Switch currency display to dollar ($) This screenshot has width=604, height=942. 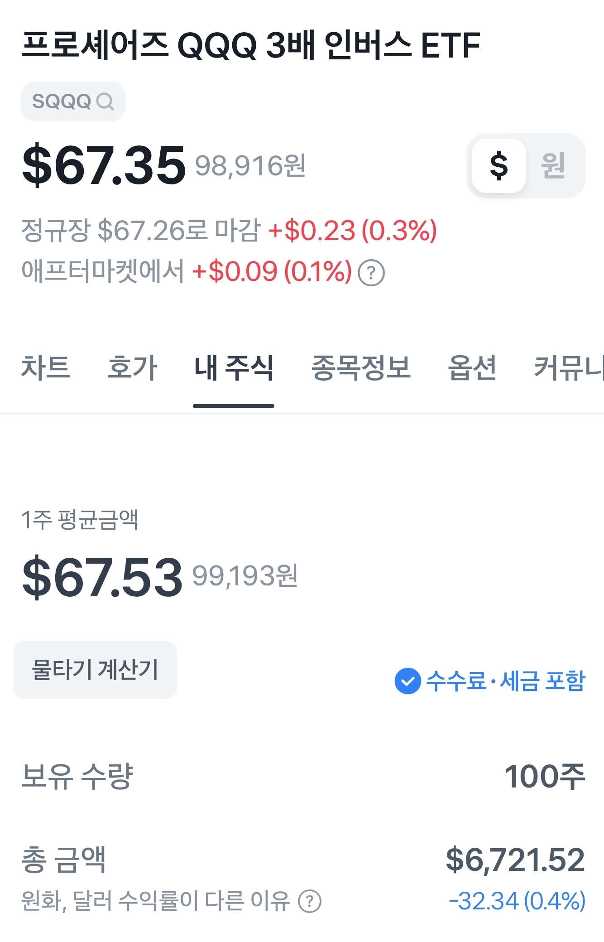tap(499, 166)
